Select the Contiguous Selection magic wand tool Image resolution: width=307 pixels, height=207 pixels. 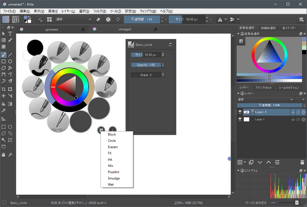3,140
